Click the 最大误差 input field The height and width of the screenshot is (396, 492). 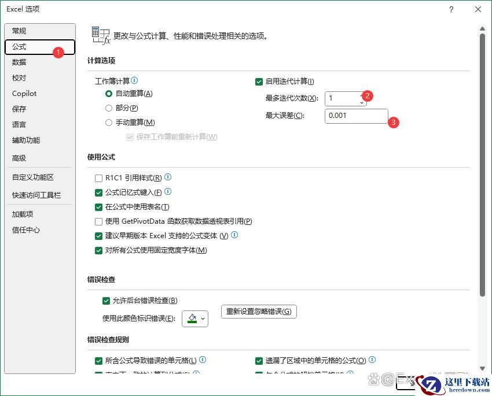[355, 116]
